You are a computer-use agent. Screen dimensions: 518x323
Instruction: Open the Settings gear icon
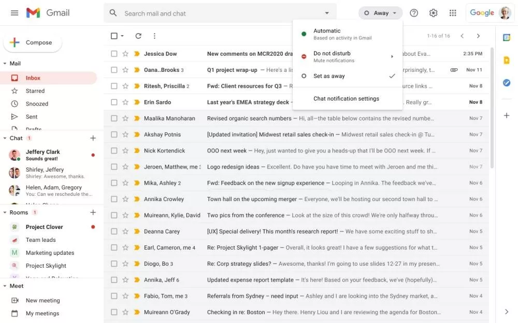433,13
